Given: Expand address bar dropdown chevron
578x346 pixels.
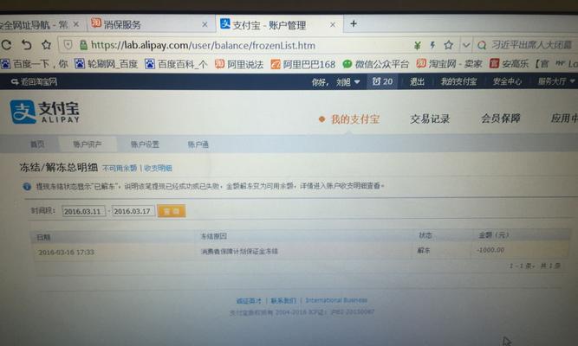Looking at the screenshot, I should pyautogui.click(x=466, y=45).
